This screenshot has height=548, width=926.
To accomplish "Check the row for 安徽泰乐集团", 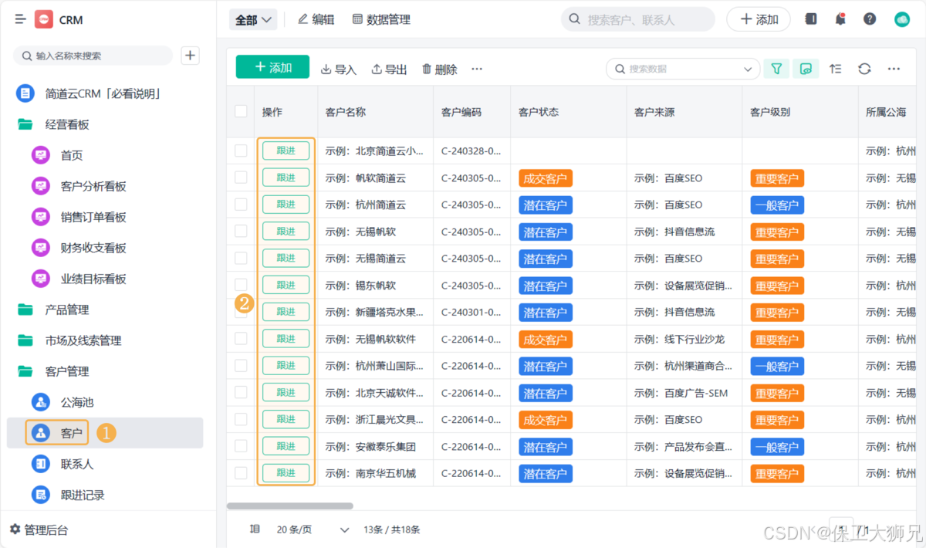I will tap(241, 446).
